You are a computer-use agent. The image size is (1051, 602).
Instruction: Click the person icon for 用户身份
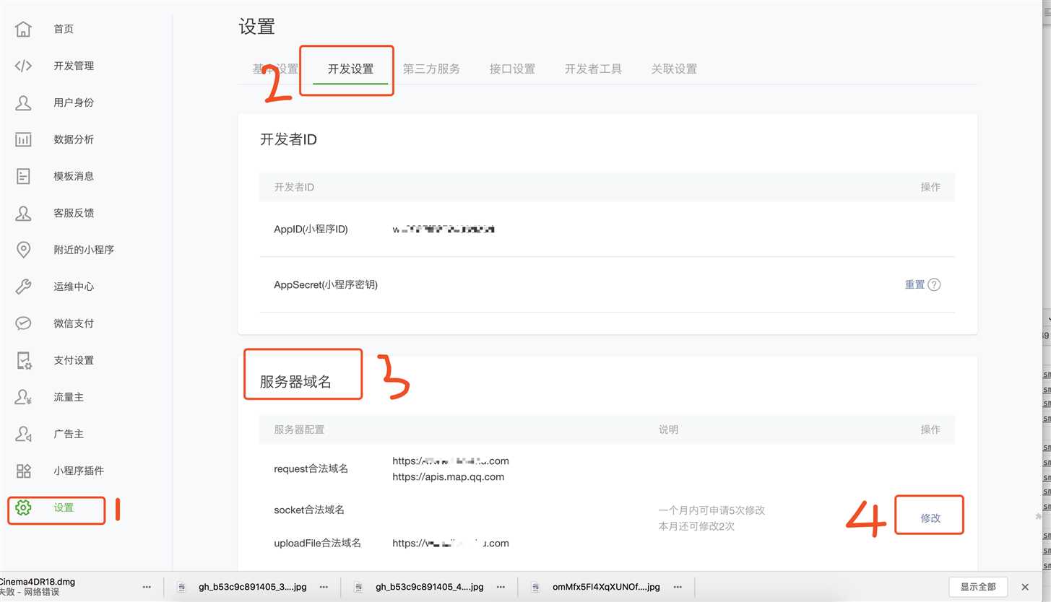(x=23, y=102)
